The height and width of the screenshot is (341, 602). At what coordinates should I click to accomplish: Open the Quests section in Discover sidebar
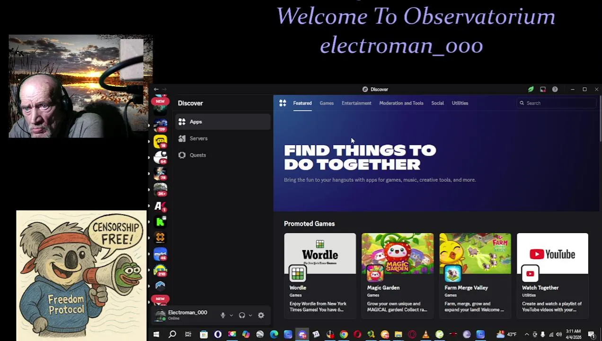[x=223, y=155]
